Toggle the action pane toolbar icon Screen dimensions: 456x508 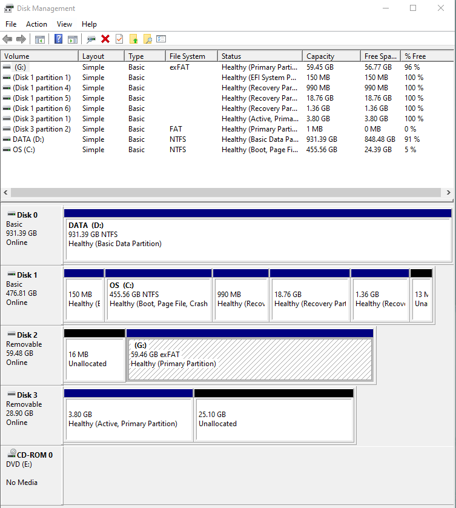coord(73,39)
